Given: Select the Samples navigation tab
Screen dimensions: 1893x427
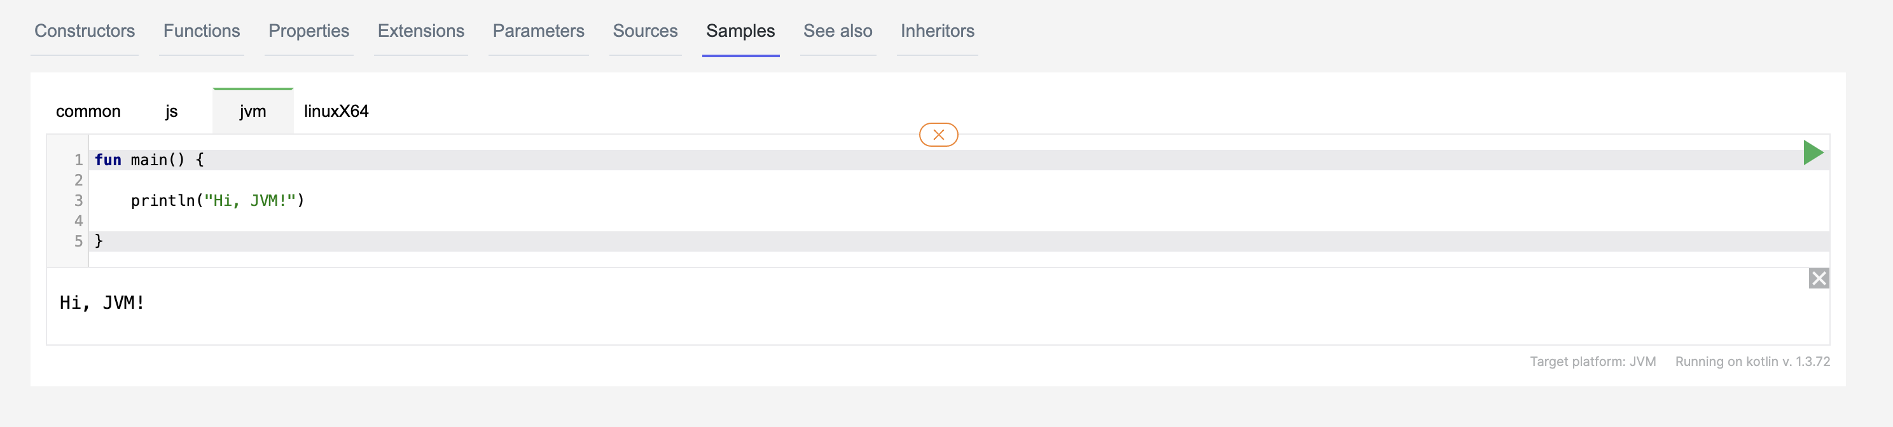Looking at the screenshot, I should [x=740, y=32].
